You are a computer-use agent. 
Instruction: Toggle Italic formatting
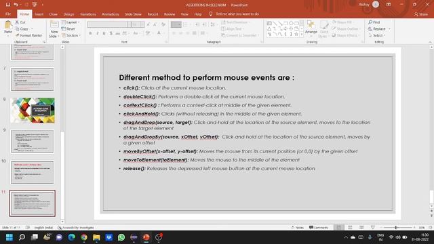pyautogui.click(x=97, y=33)
